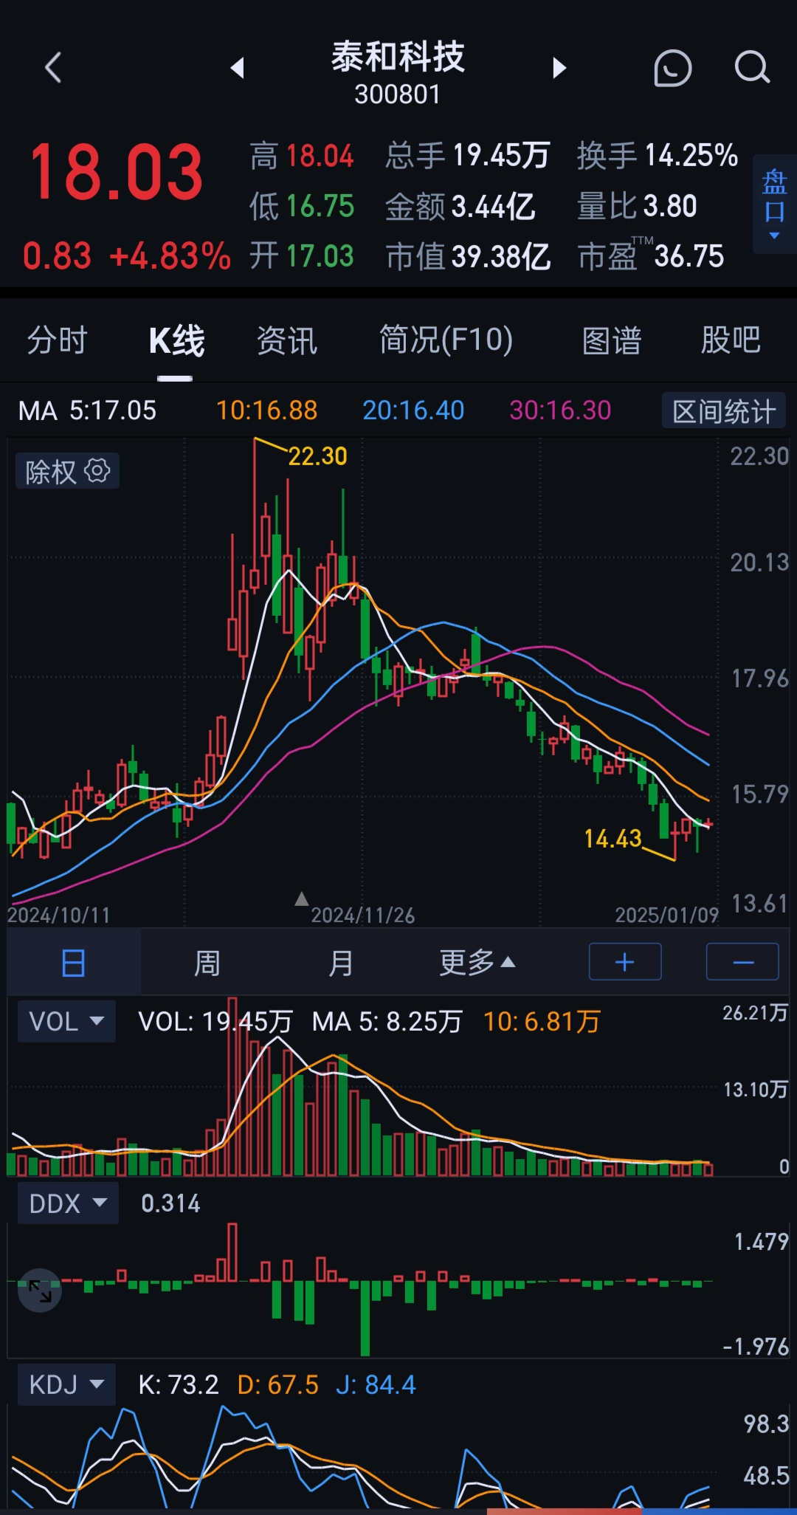Tap DDX value 0.314

click(170, 1203)
